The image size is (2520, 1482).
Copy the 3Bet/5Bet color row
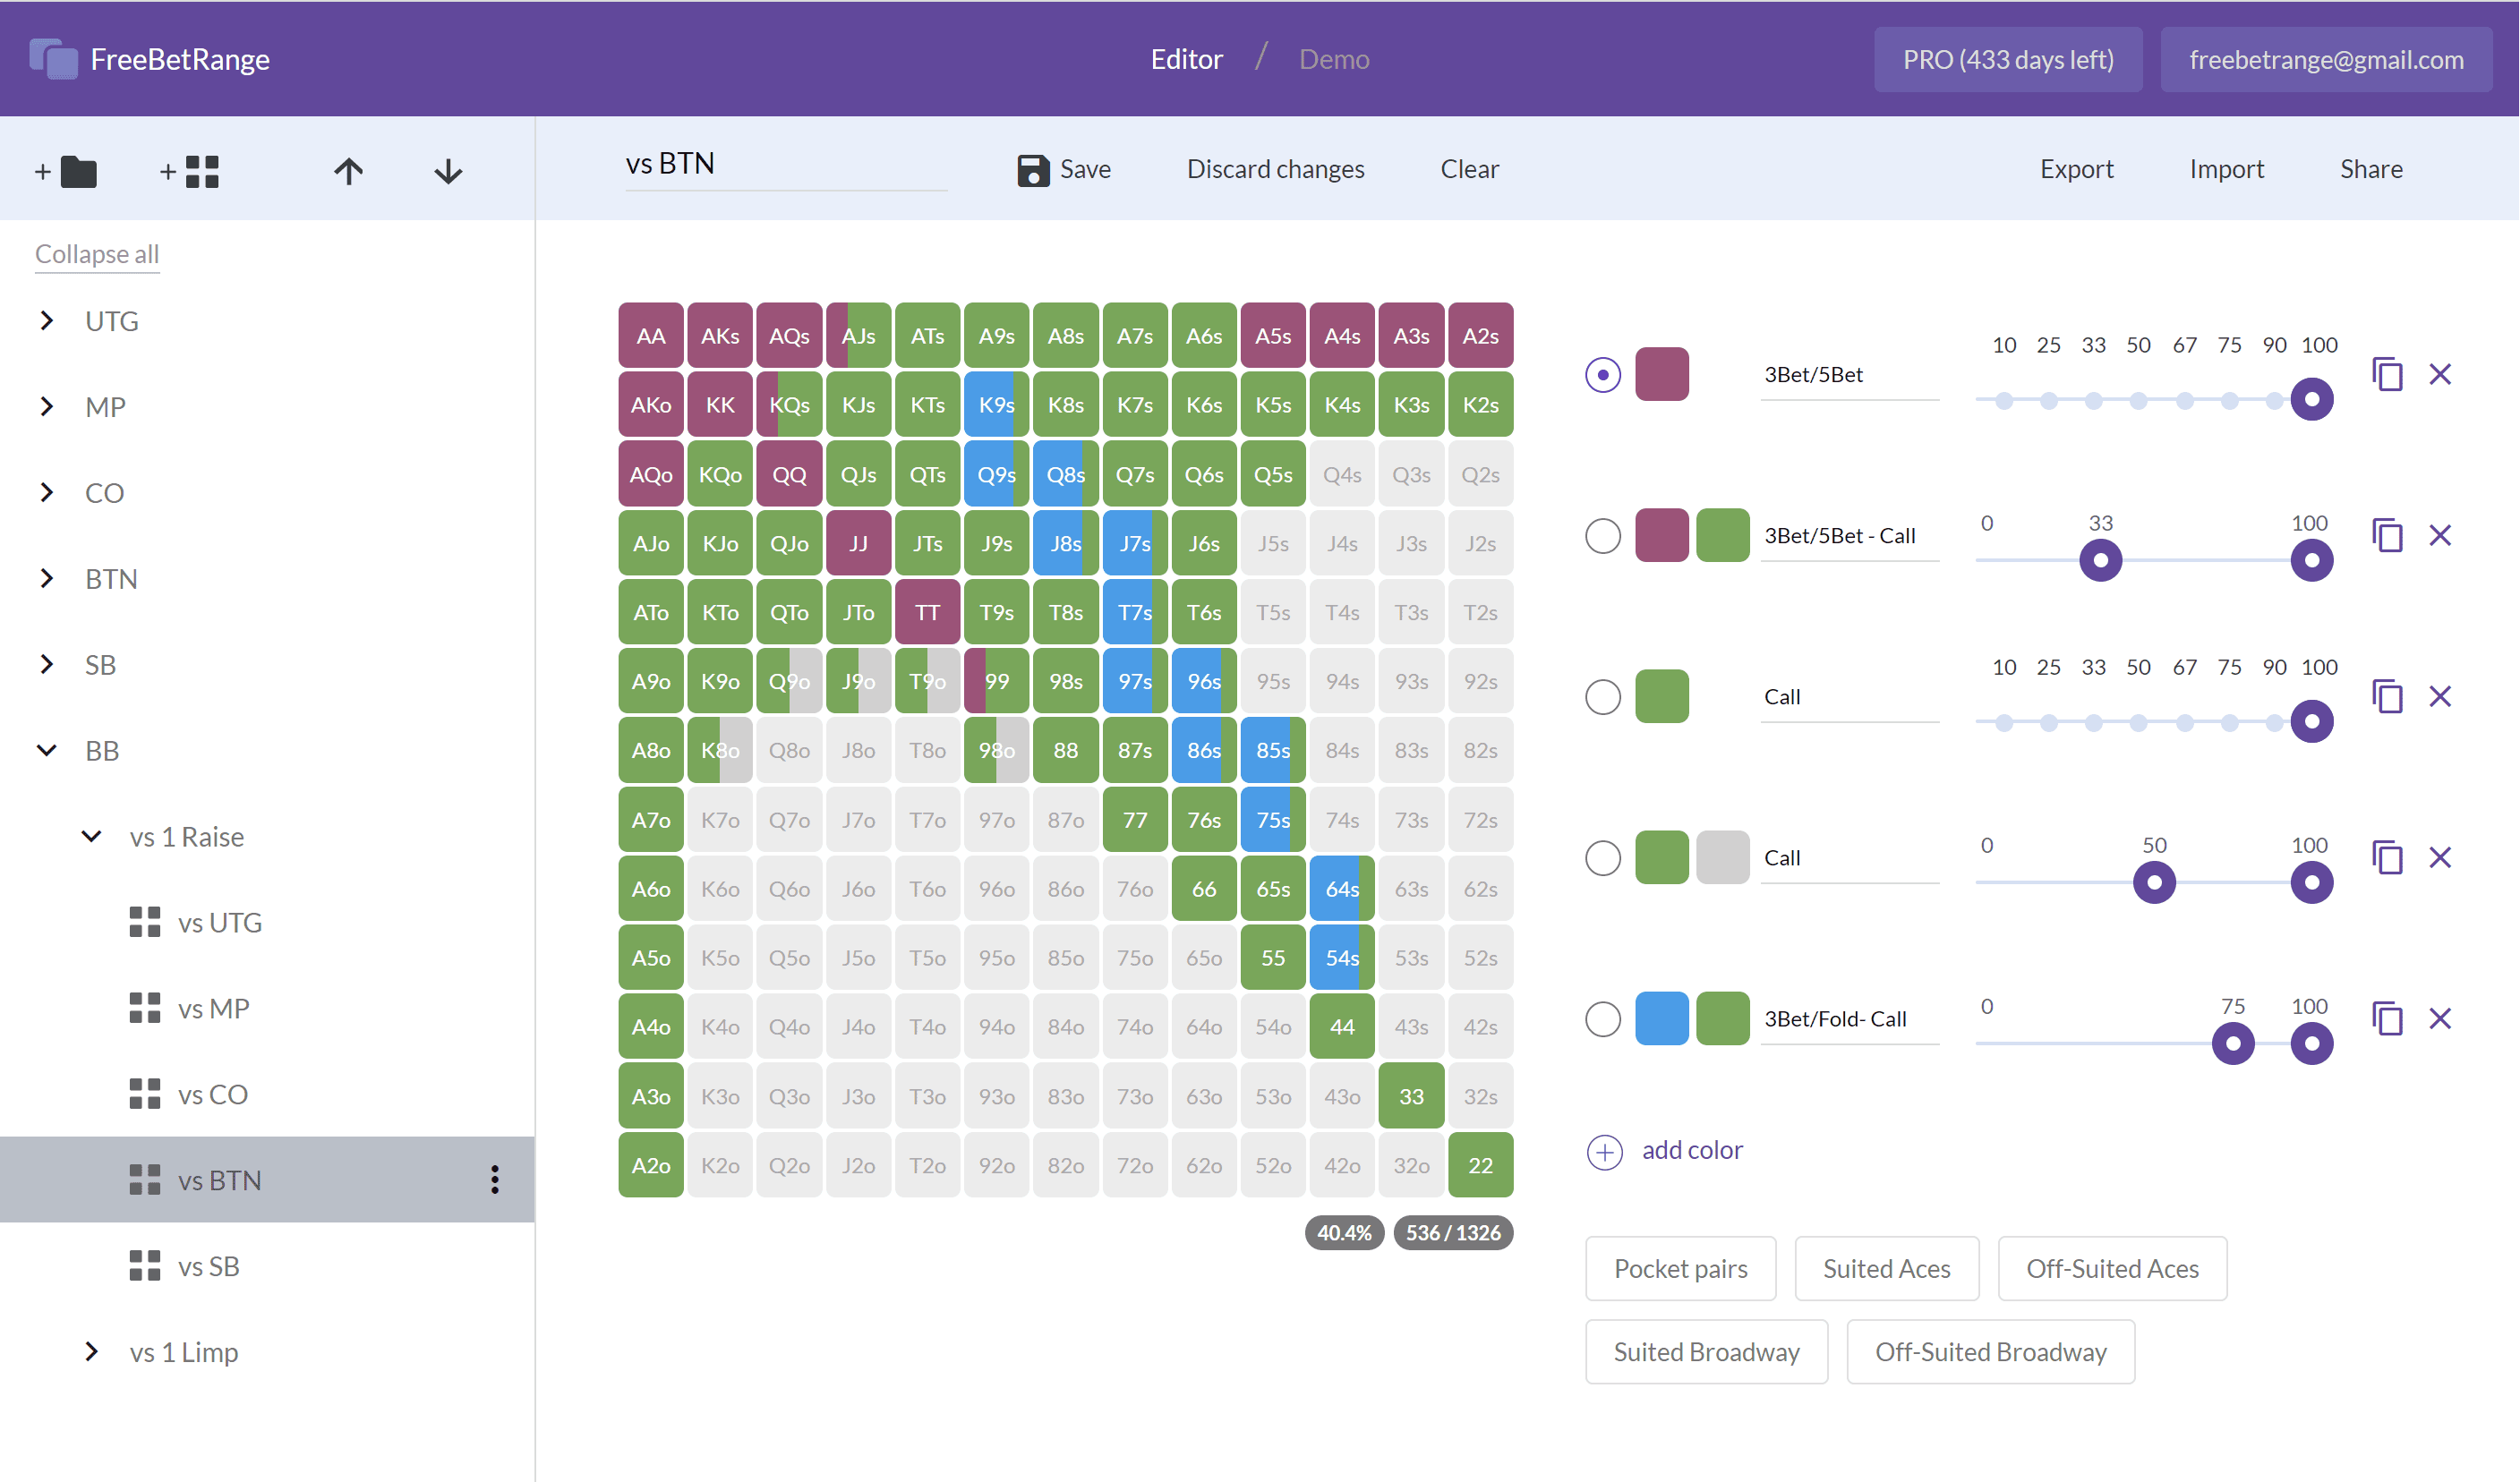coord(2387,375)
